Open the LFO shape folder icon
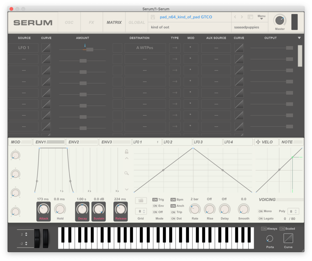 coord(141,200)
